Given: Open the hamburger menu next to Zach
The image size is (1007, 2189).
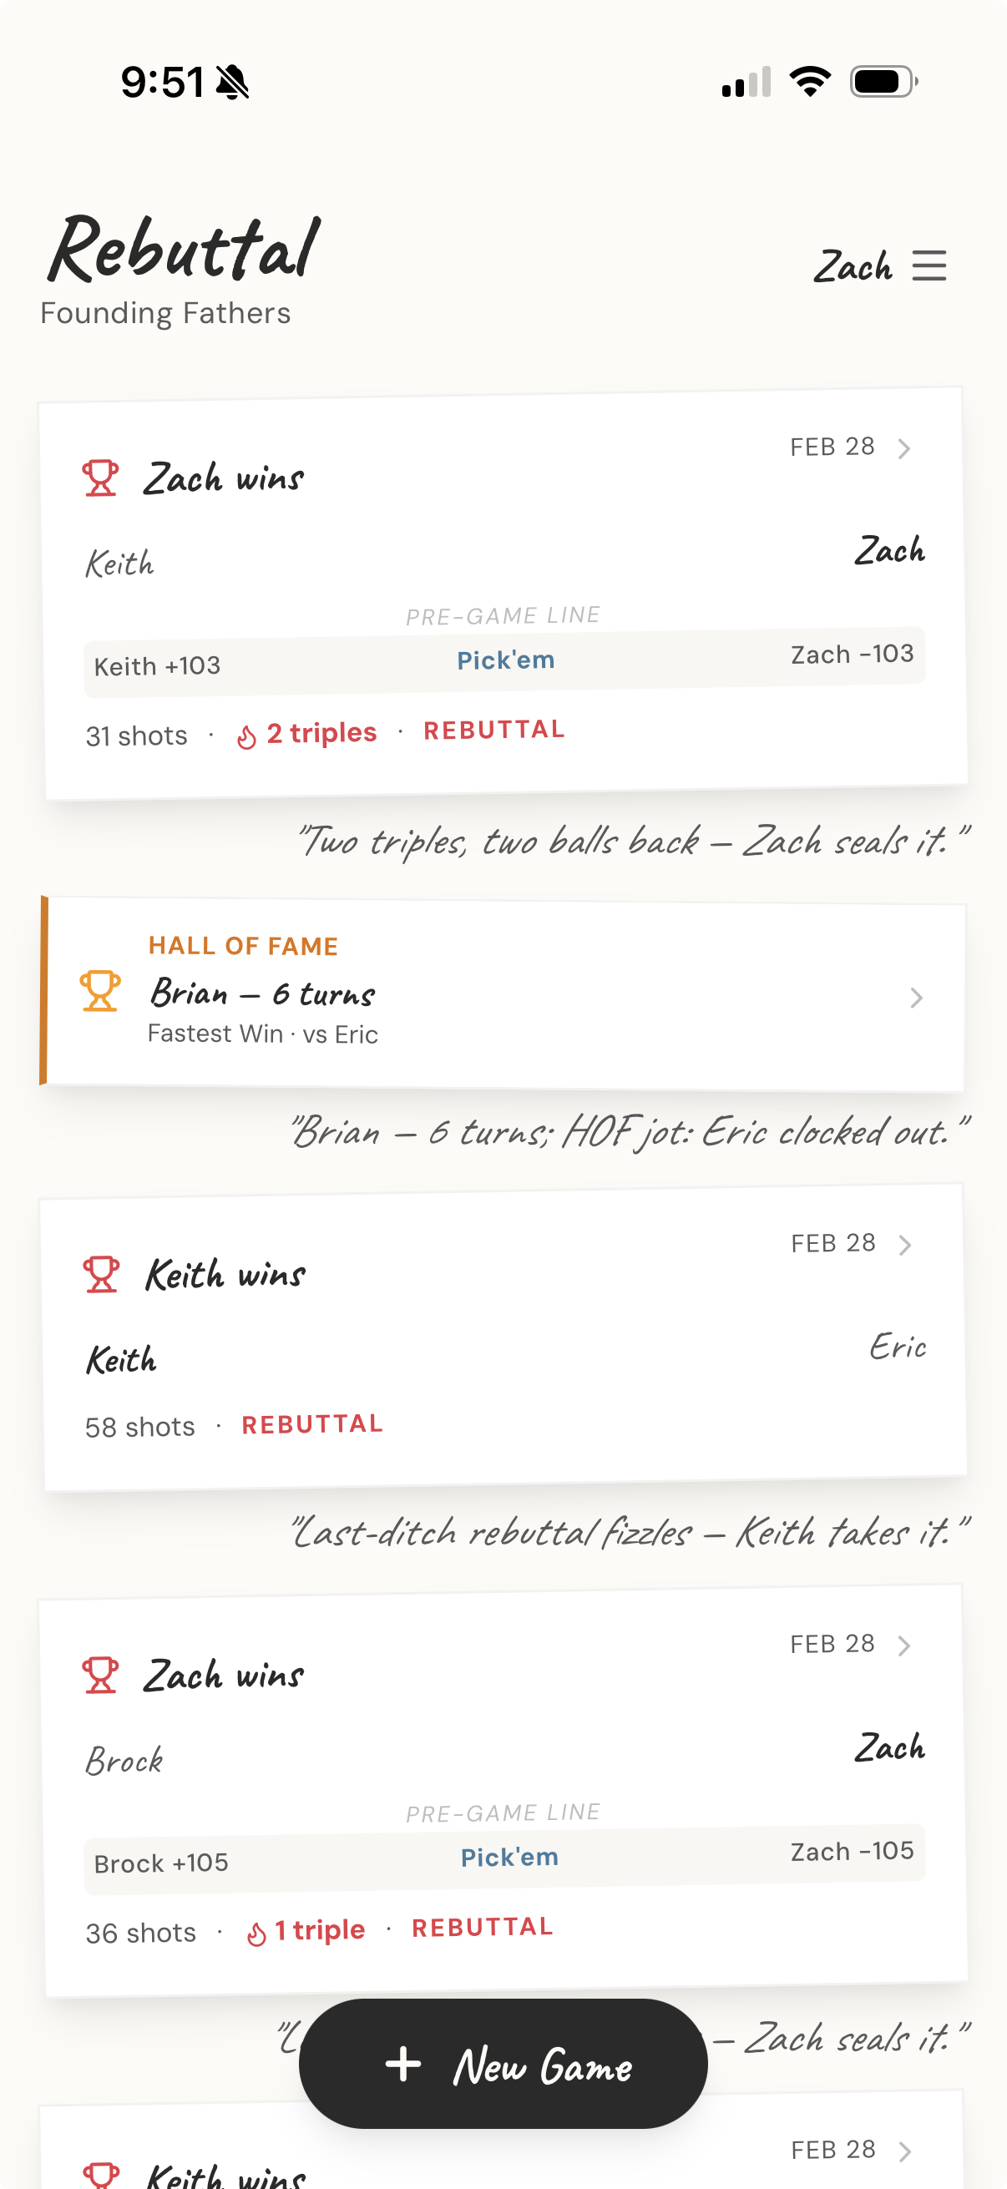Looking at the screenshot, I should [x=929, y=266].
